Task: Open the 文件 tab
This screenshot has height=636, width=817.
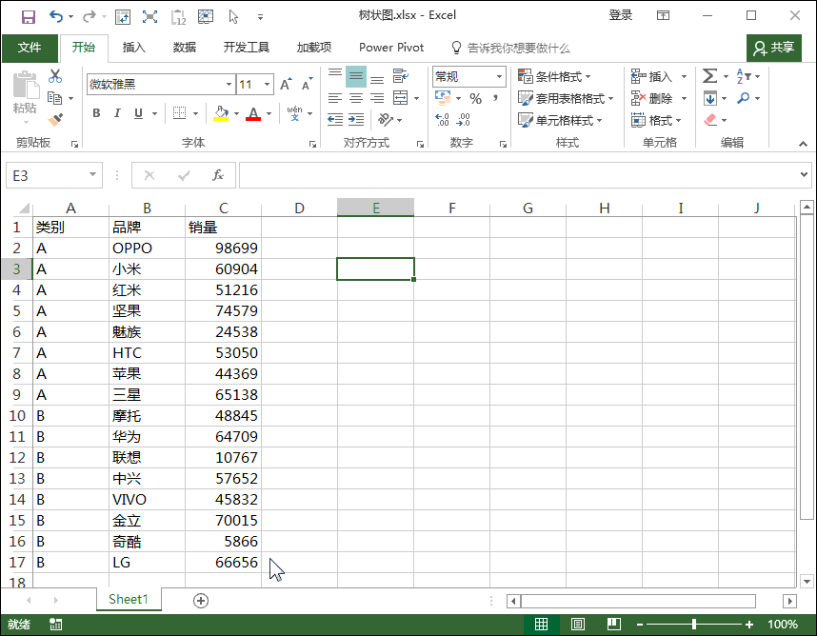Action: click(30, 48)
